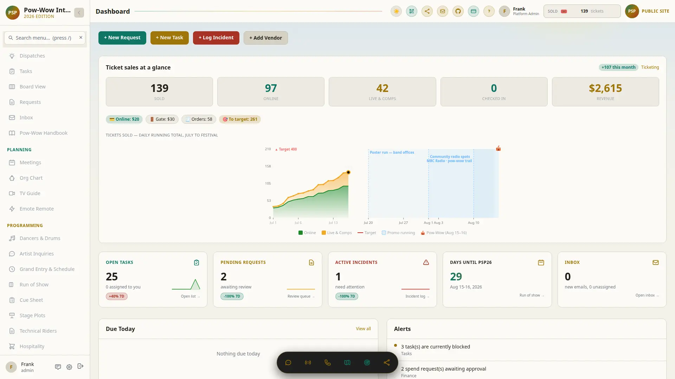Click the logout icon in sidebar footer
This screenshot has width=675, height=379.
(81, 366)
